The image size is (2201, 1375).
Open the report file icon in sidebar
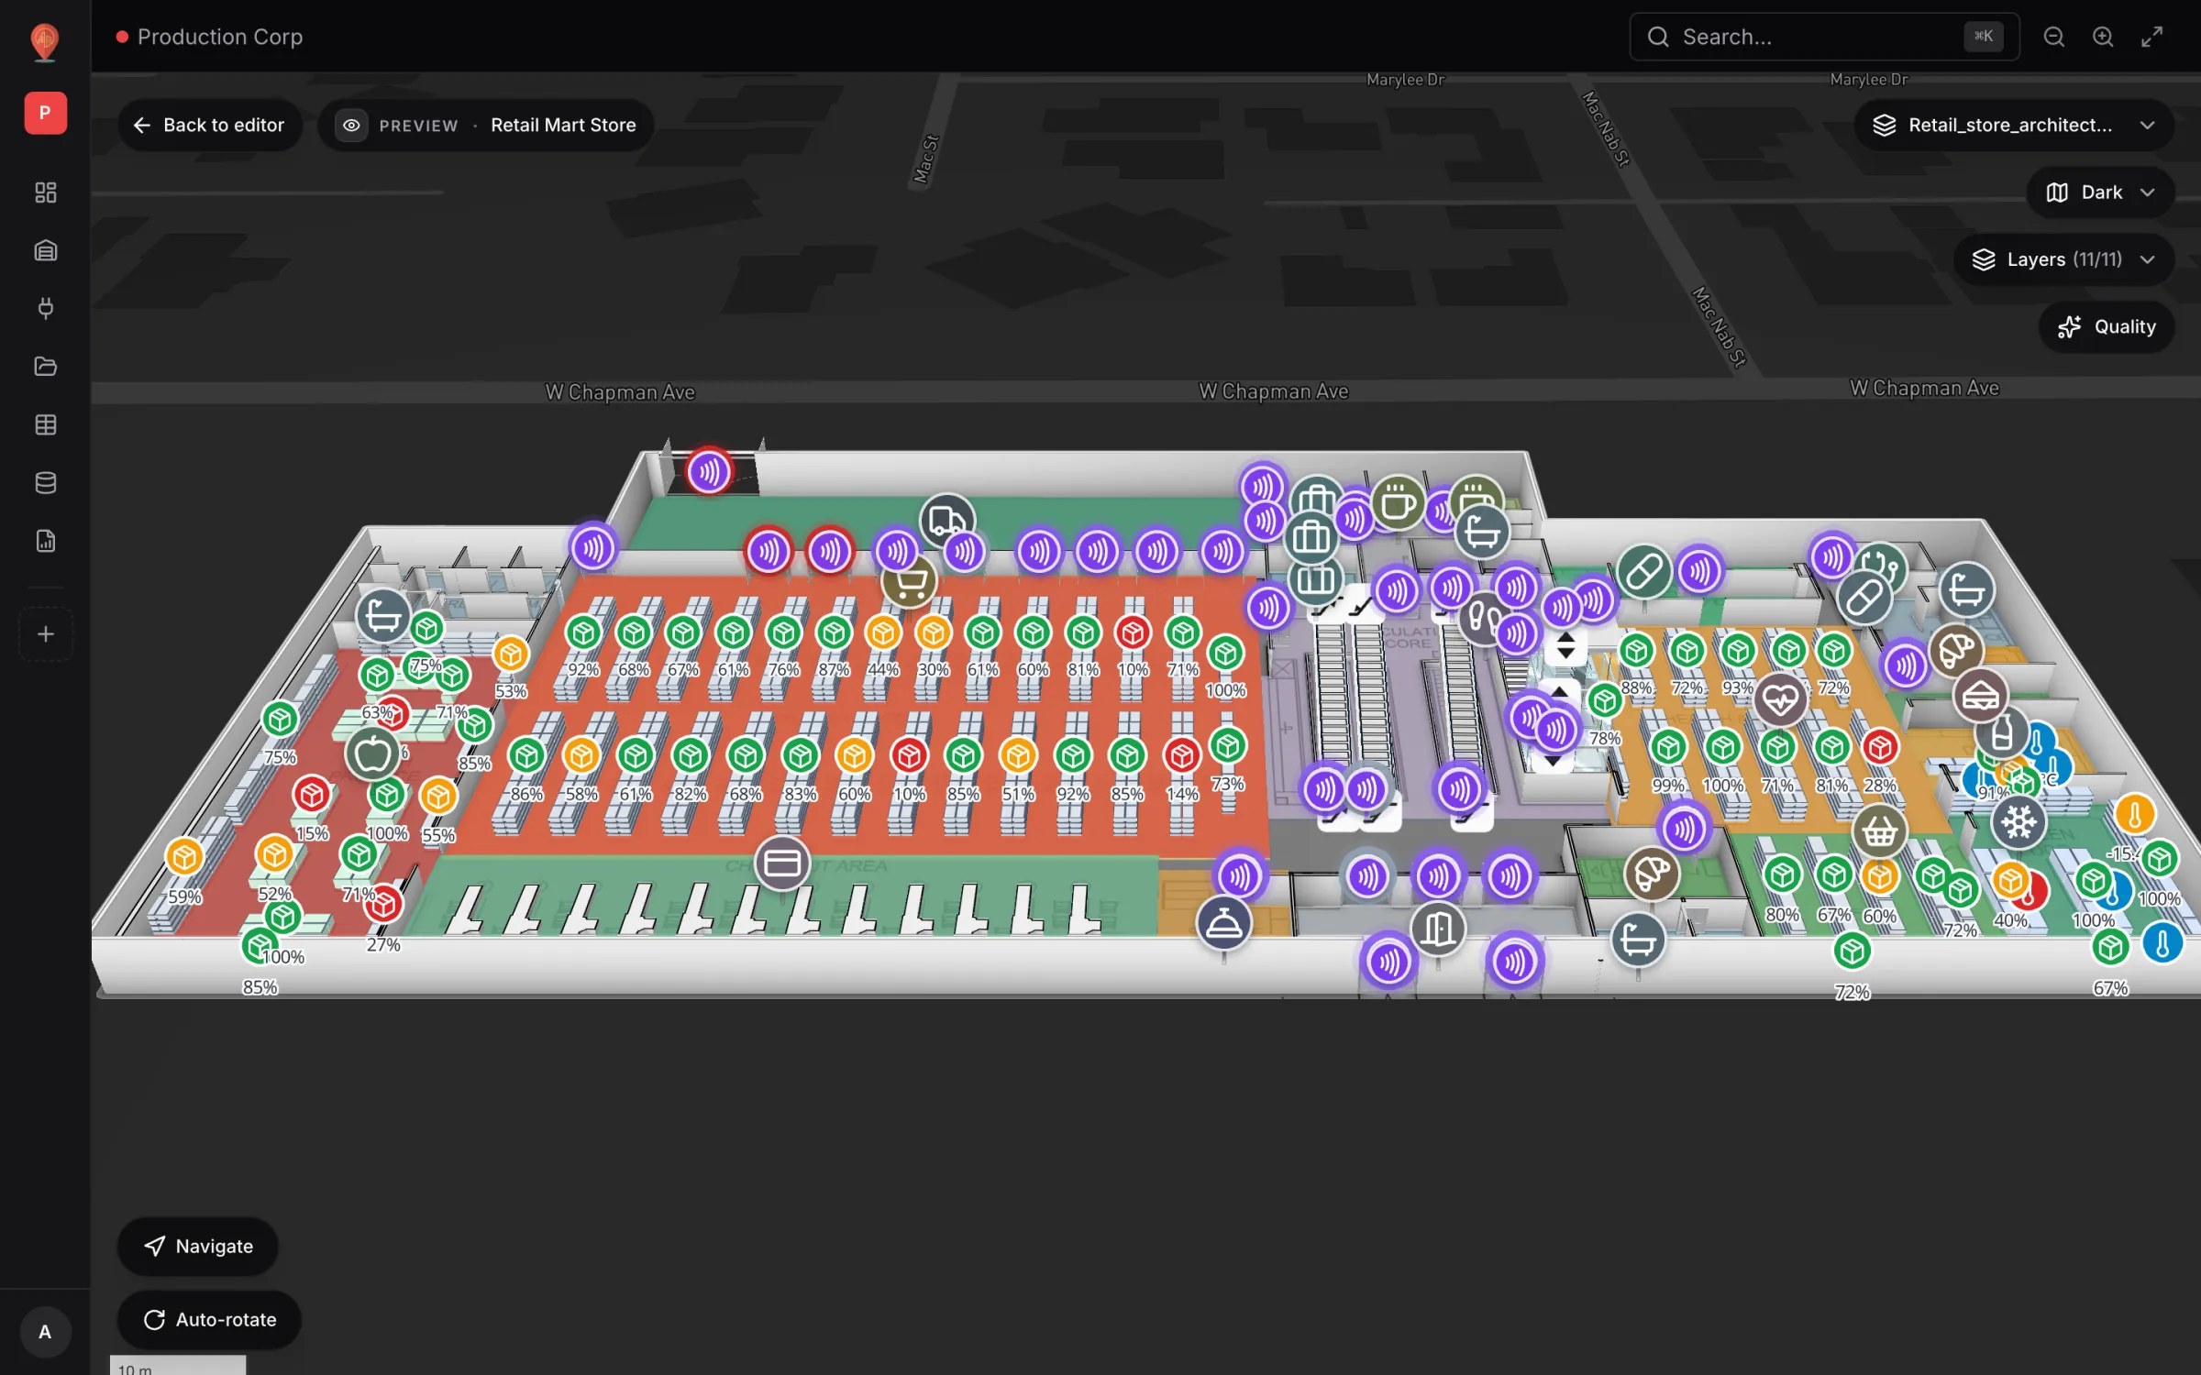pyautogui.click(x=45, y=541)
